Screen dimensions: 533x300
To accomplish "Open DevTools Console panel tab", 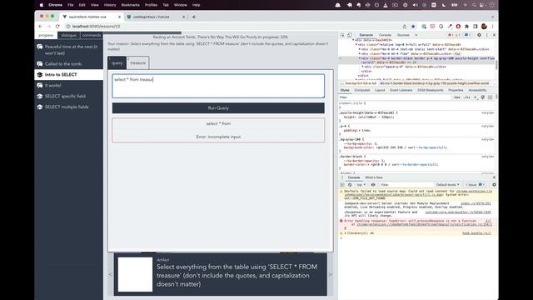I will pos(385,35).
